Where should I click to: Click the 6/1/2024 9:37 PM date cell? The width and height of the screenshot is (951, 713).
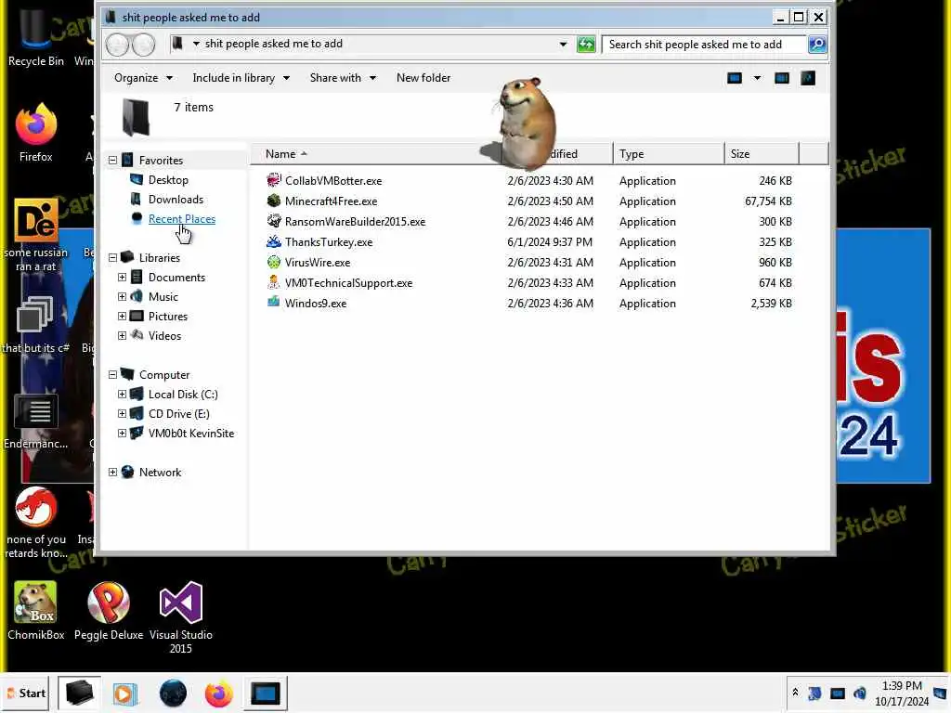pyautogui.click(x=550, y=242)
